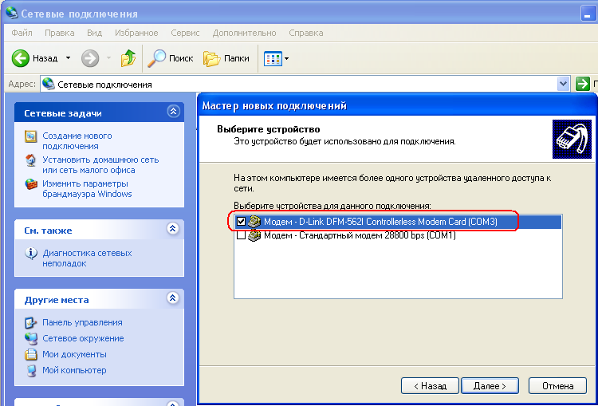Select the Стандартный модем 28800 bps row text

tap(360, 236)
